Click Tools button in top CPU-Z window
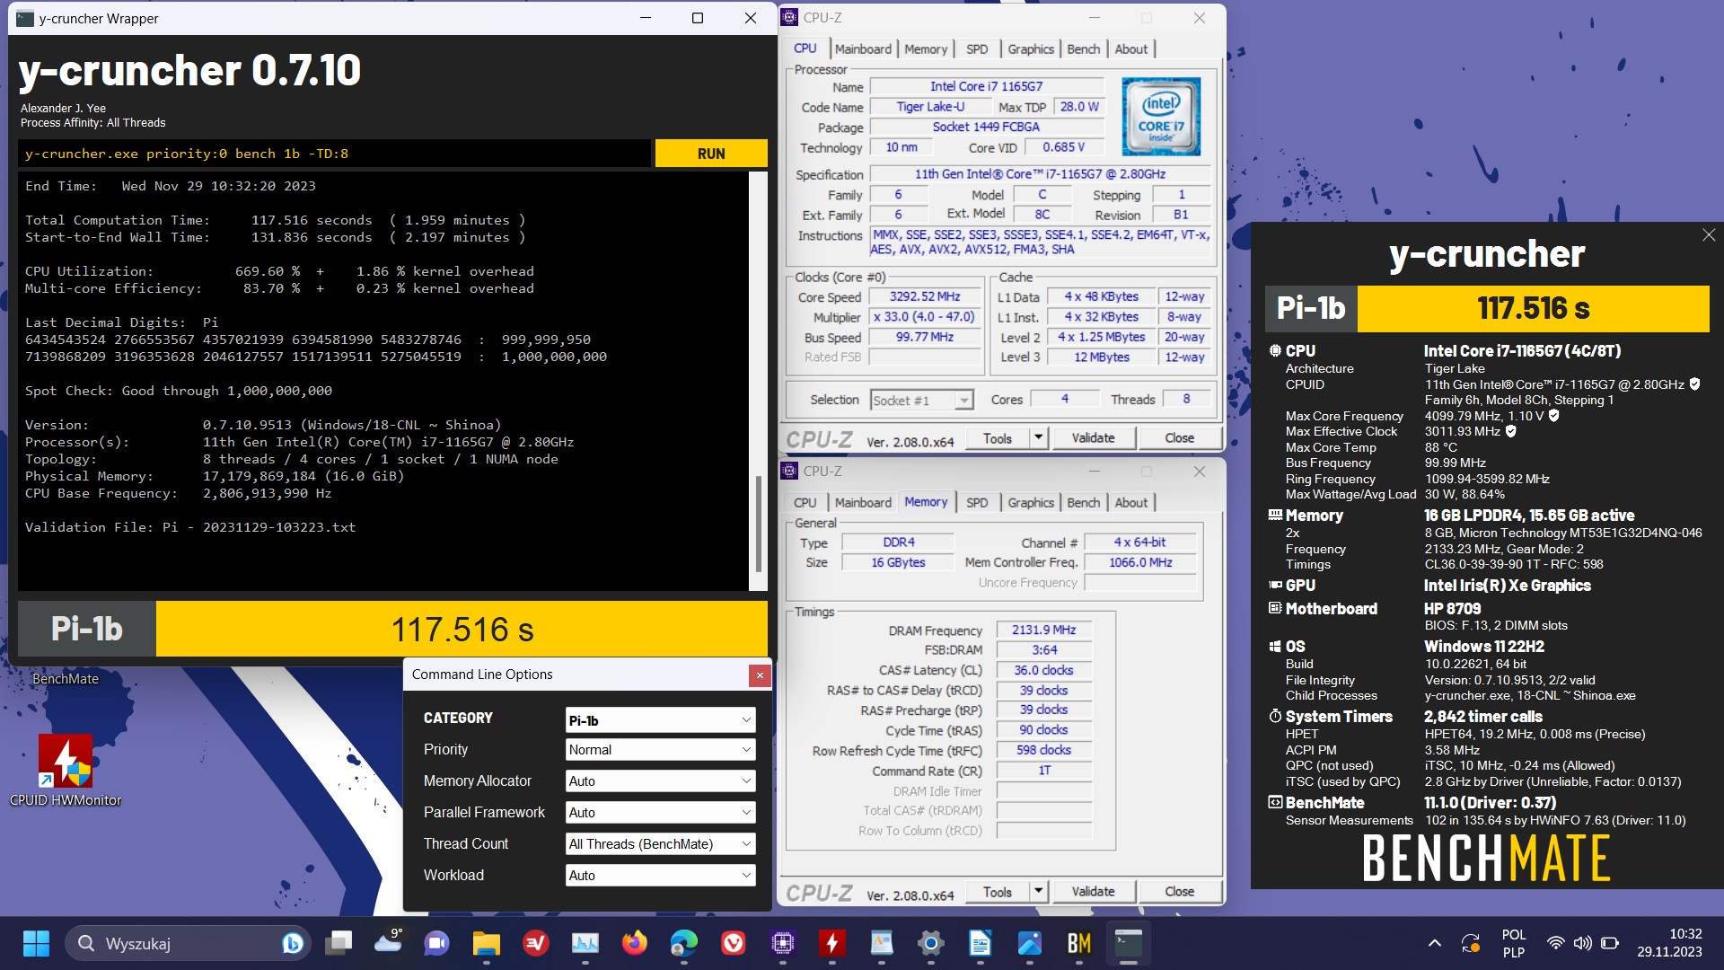 coord(997,438)
